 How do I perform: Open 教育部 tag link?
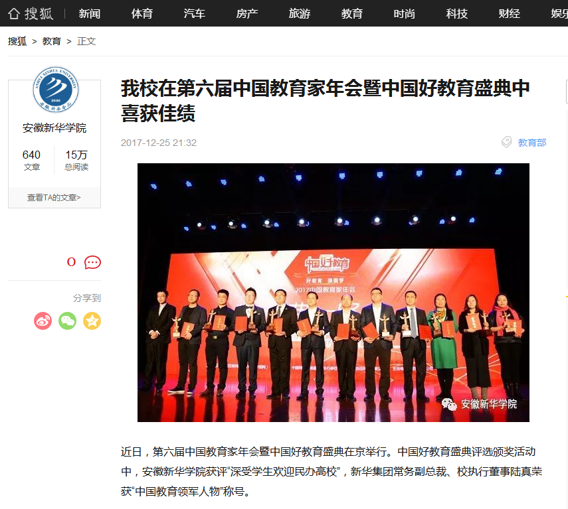[x=532, y=143]
